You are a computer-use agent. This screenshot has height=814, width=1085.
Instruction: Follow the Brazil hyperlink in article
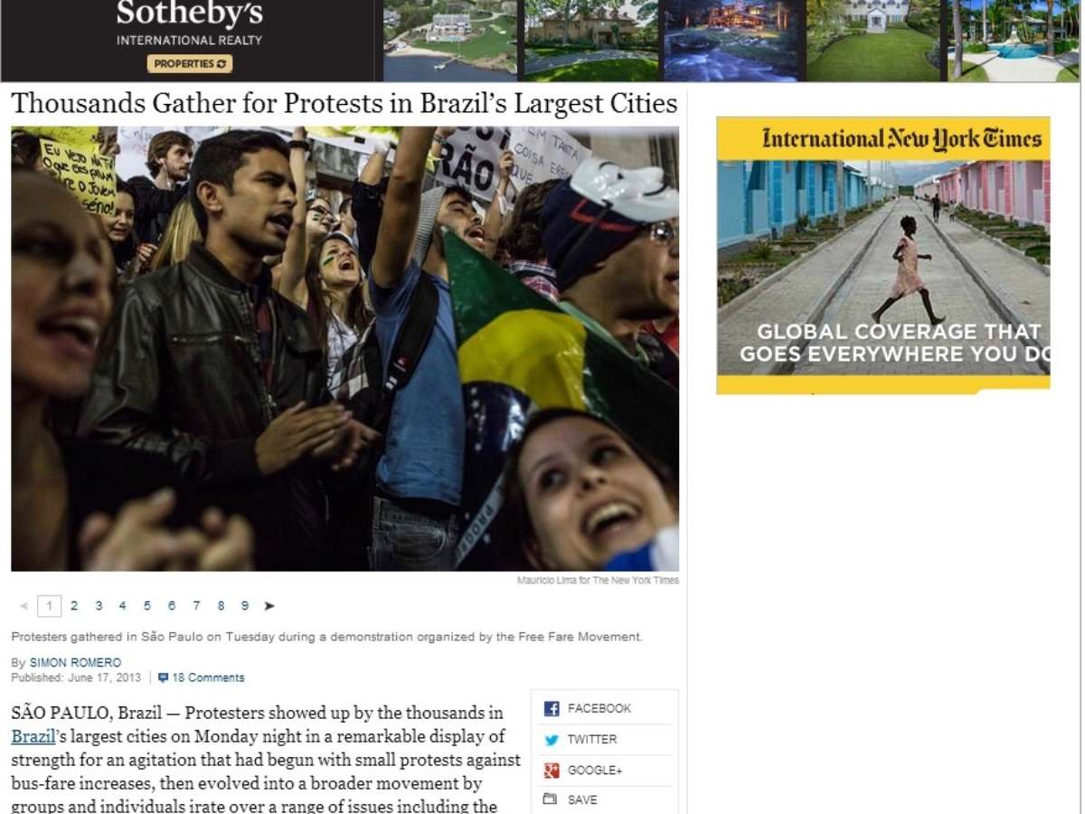(33, 737)
